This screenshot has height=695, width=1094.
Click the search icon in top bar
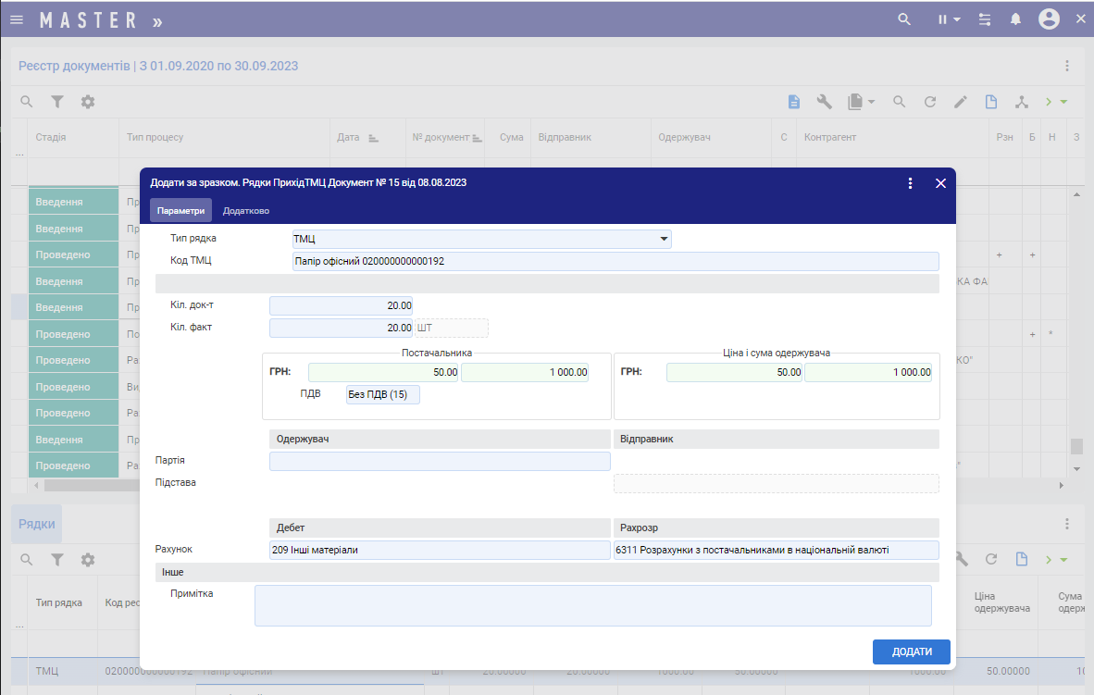pyautogui.click(x=904, y=19)
